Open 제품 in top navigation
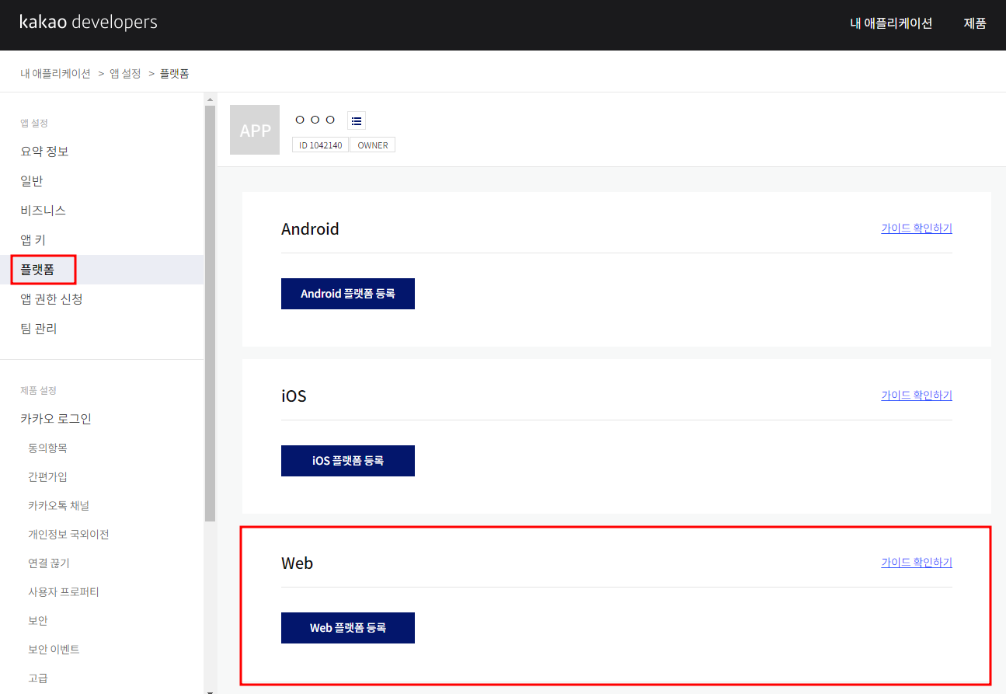Screen dimensions: 1006x694 975,23
